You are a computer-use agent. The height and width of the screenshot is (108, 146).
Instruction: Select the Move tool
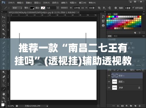tap(4, 17)
